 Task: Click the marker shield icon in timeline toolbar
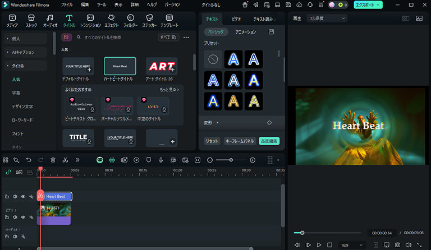pyautogui.click(x=149, y=160)
